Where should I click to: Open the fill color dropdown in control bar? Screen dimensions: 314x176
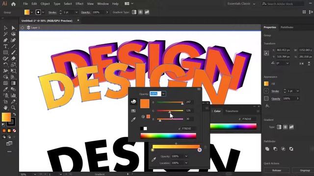tap(31, 12)
